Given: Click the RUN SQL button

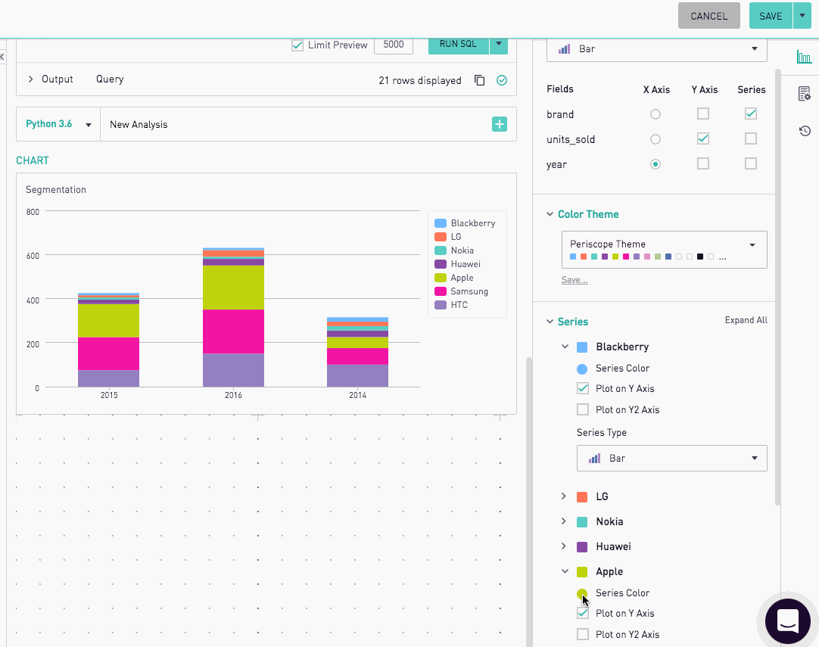Looking at the screenshot, I should tap(458, 45).
